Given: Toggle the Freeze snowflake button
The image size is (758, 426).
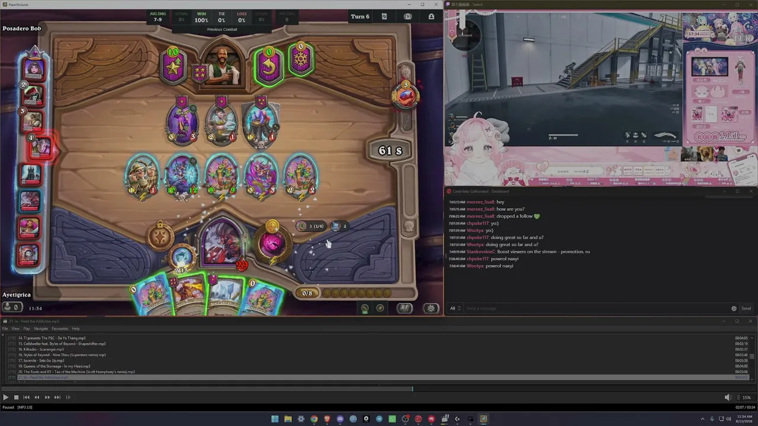Looking at the screenshot, I should click(301, 59).
